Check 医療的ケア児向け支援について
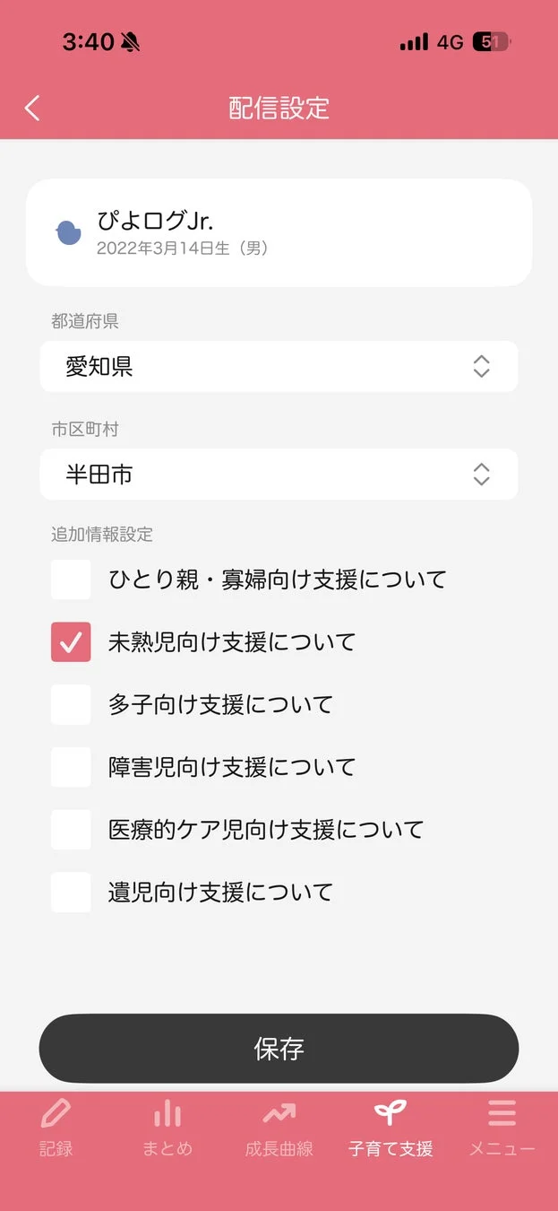558x1211 pixels. (x=71, y=830)
